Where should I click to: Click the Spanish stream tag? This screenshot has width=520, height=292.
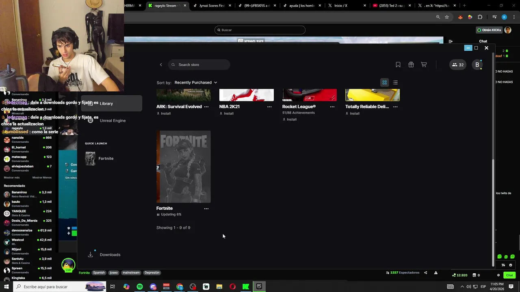[x=99, y=273]
